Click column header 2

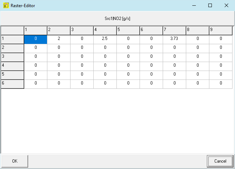(59, 31)
